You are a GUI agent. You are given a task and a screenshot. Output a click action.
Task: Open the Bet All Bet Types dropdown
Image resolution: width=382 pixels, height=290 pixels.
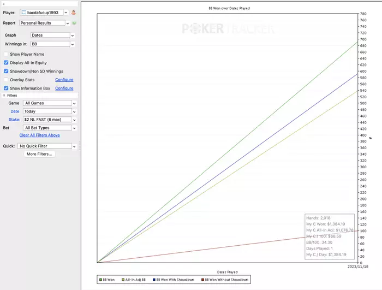pos(74,128)
